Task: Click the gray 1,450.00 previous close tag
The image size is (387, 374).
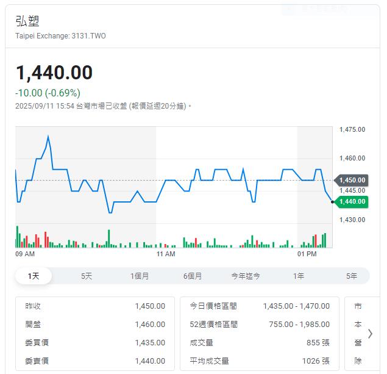Action: pos(352,180)
